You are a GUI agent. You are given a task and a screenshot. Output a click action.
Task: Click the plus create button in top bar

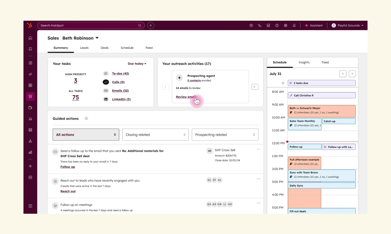point(151,25)
